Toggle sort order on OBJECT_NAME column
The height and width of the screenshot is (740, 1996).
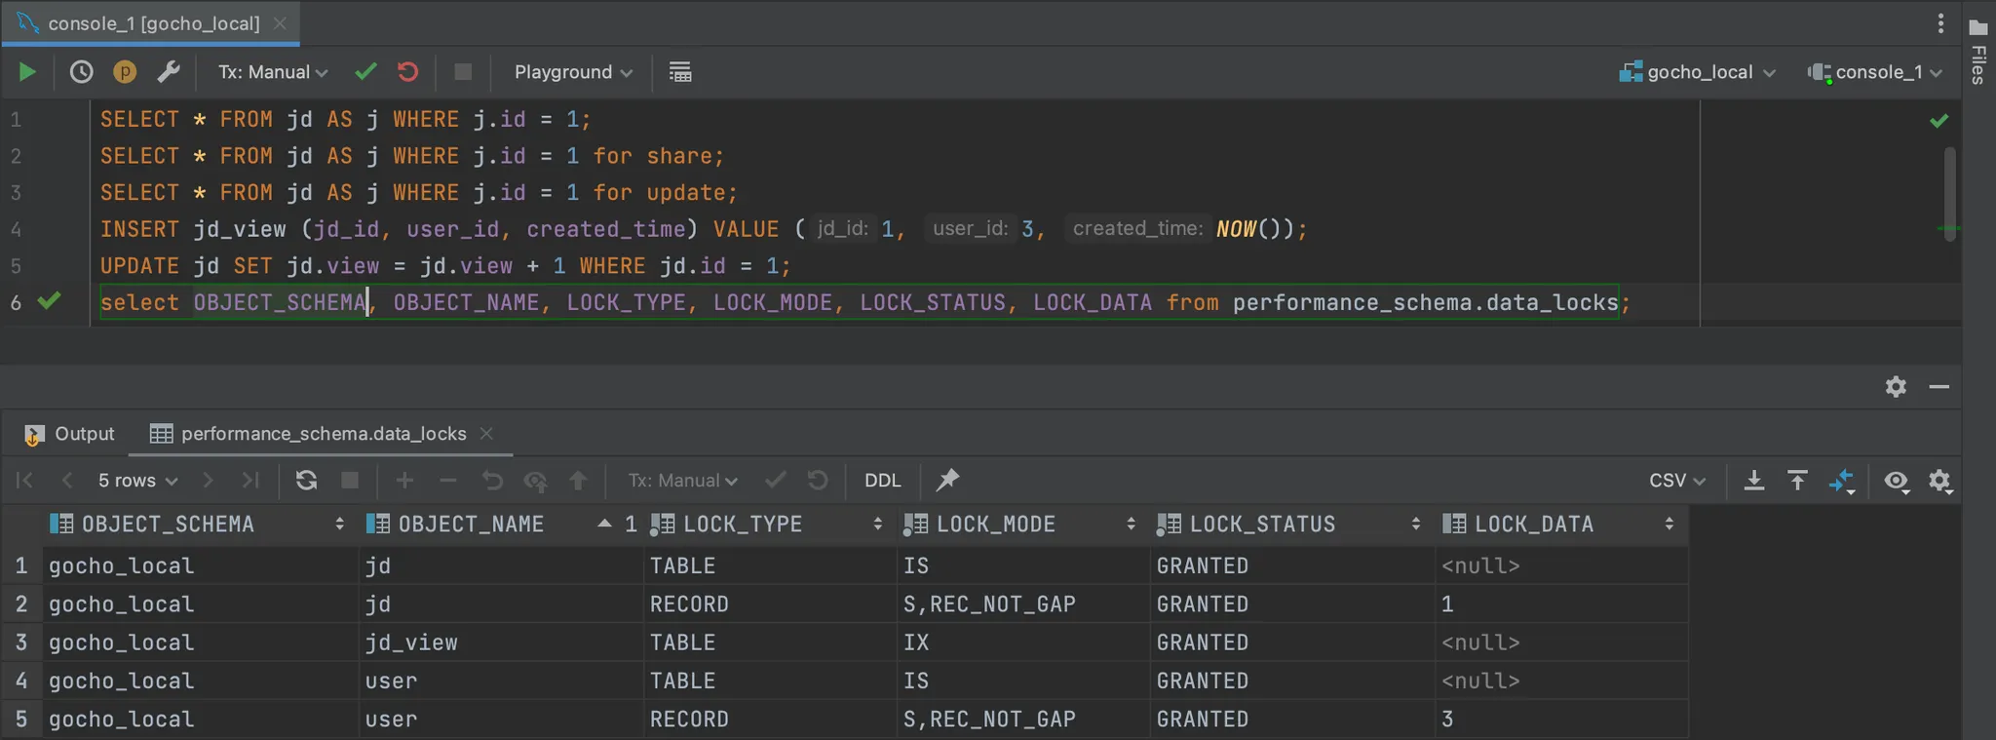pyautogui.click(x=471, y=525)
